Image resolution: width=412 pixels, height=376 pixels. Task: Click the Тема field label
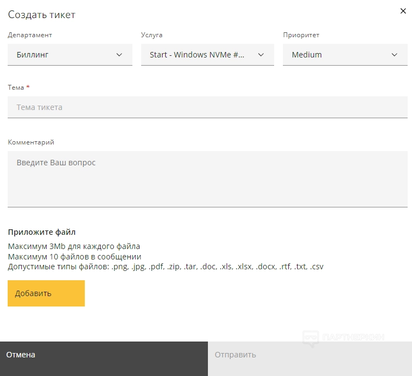click(x=16, y=88)
